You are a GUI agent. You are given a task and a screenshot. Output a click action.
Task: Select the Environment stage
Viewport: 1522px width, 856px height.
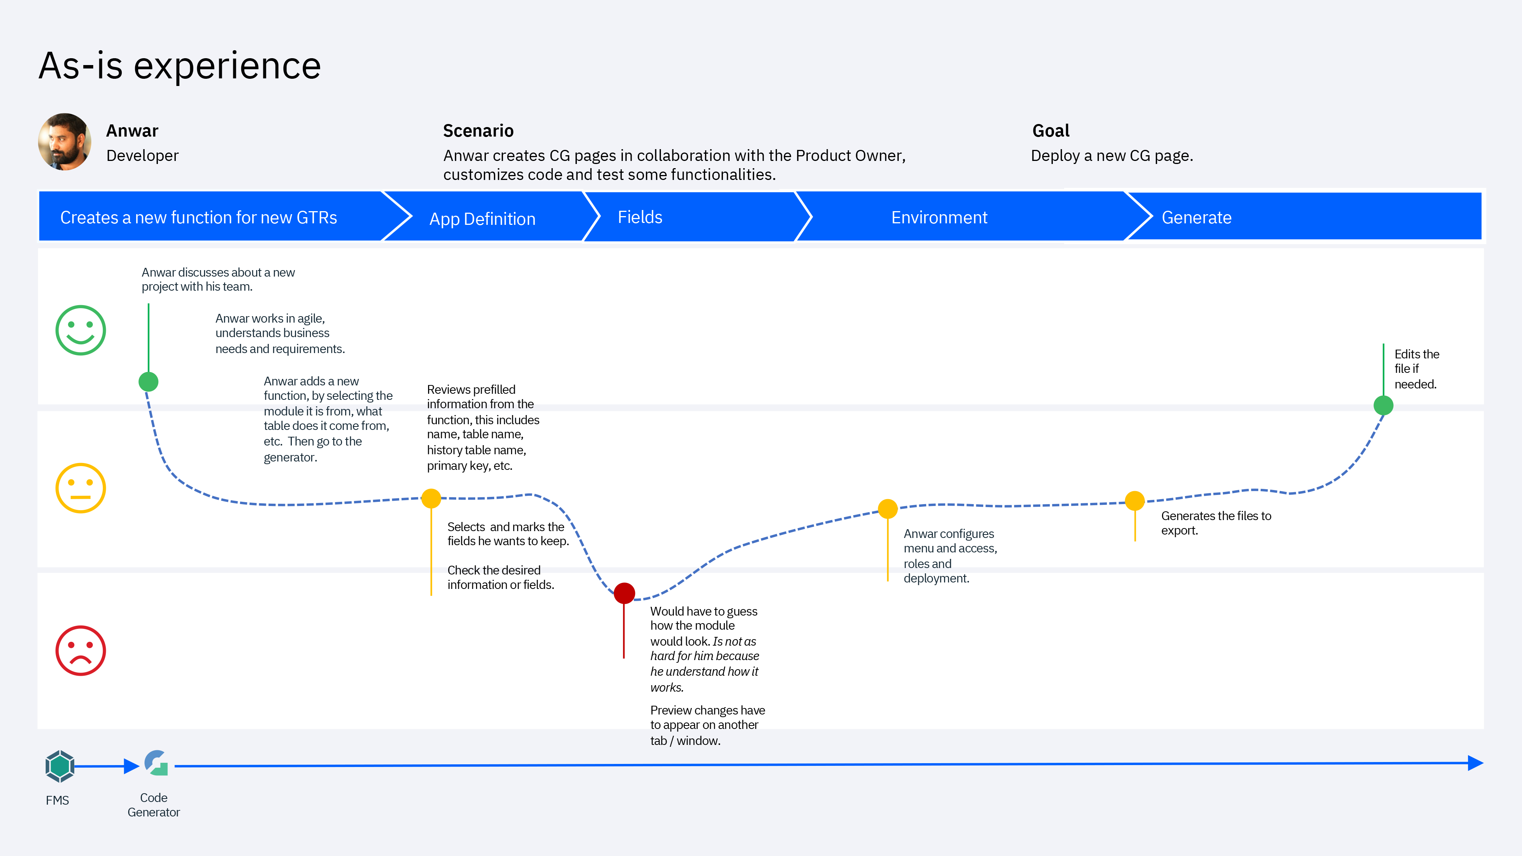(939, 217)
